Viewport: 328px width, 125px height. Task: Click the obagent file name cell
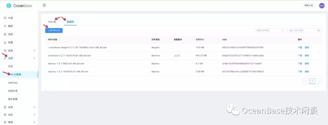pyautogui.click(x=77, y=48)
